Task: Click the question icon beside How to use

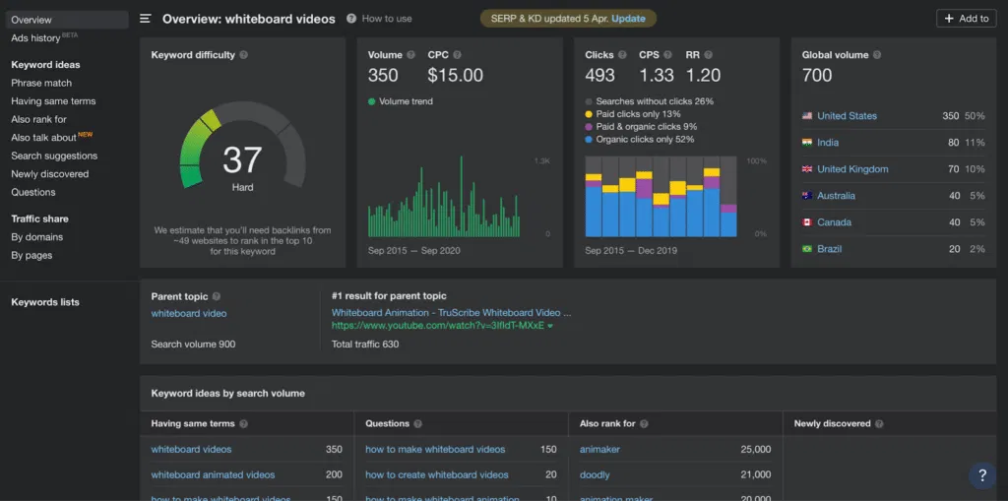Action: pyautogui.click(x=352, y=19)
